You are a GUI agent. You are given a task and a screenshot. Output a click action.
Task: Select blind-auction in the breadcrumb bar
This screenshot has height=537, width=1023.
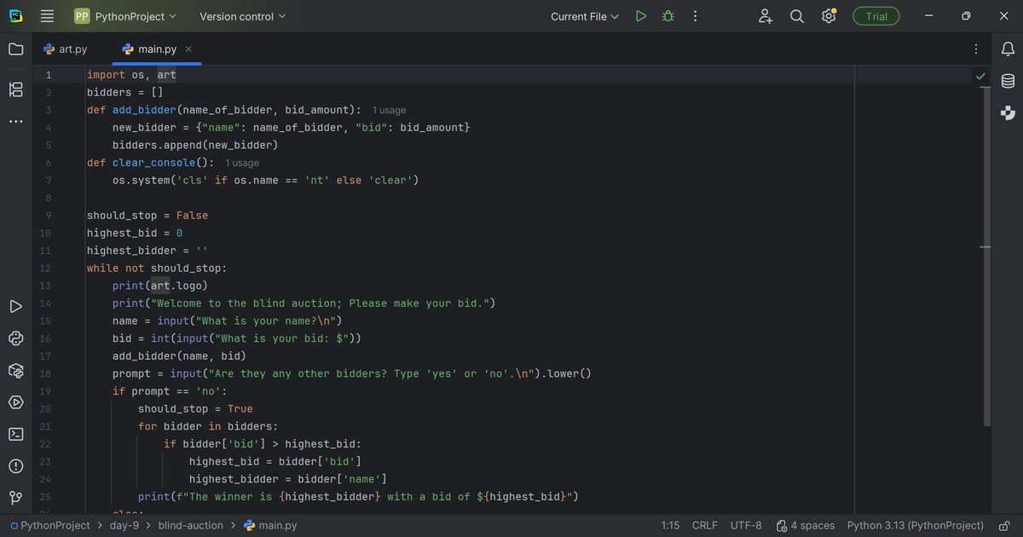[x=190, y=525]
